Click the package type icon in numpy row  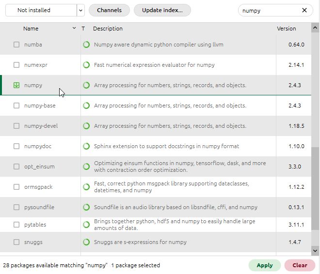(x=86, y=85)
